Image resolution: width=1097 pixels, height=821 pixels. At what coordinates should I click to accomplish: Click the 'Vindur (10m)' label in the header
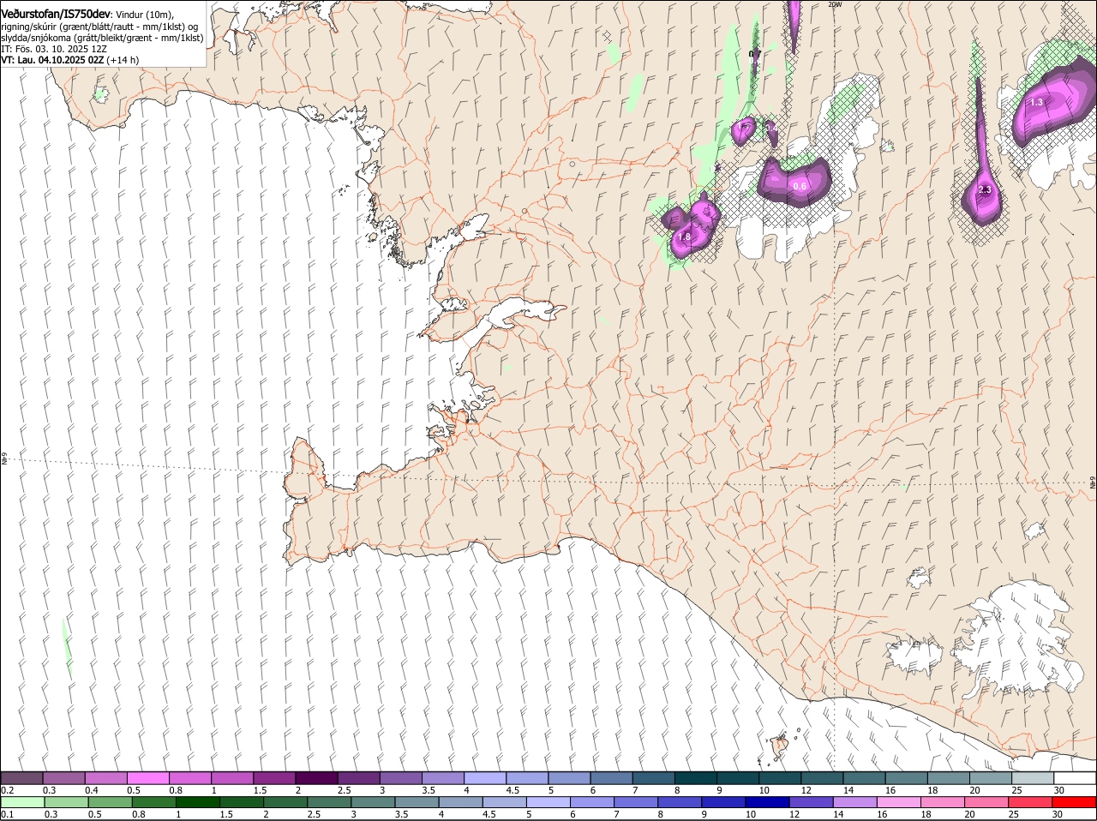click(145, 15)
